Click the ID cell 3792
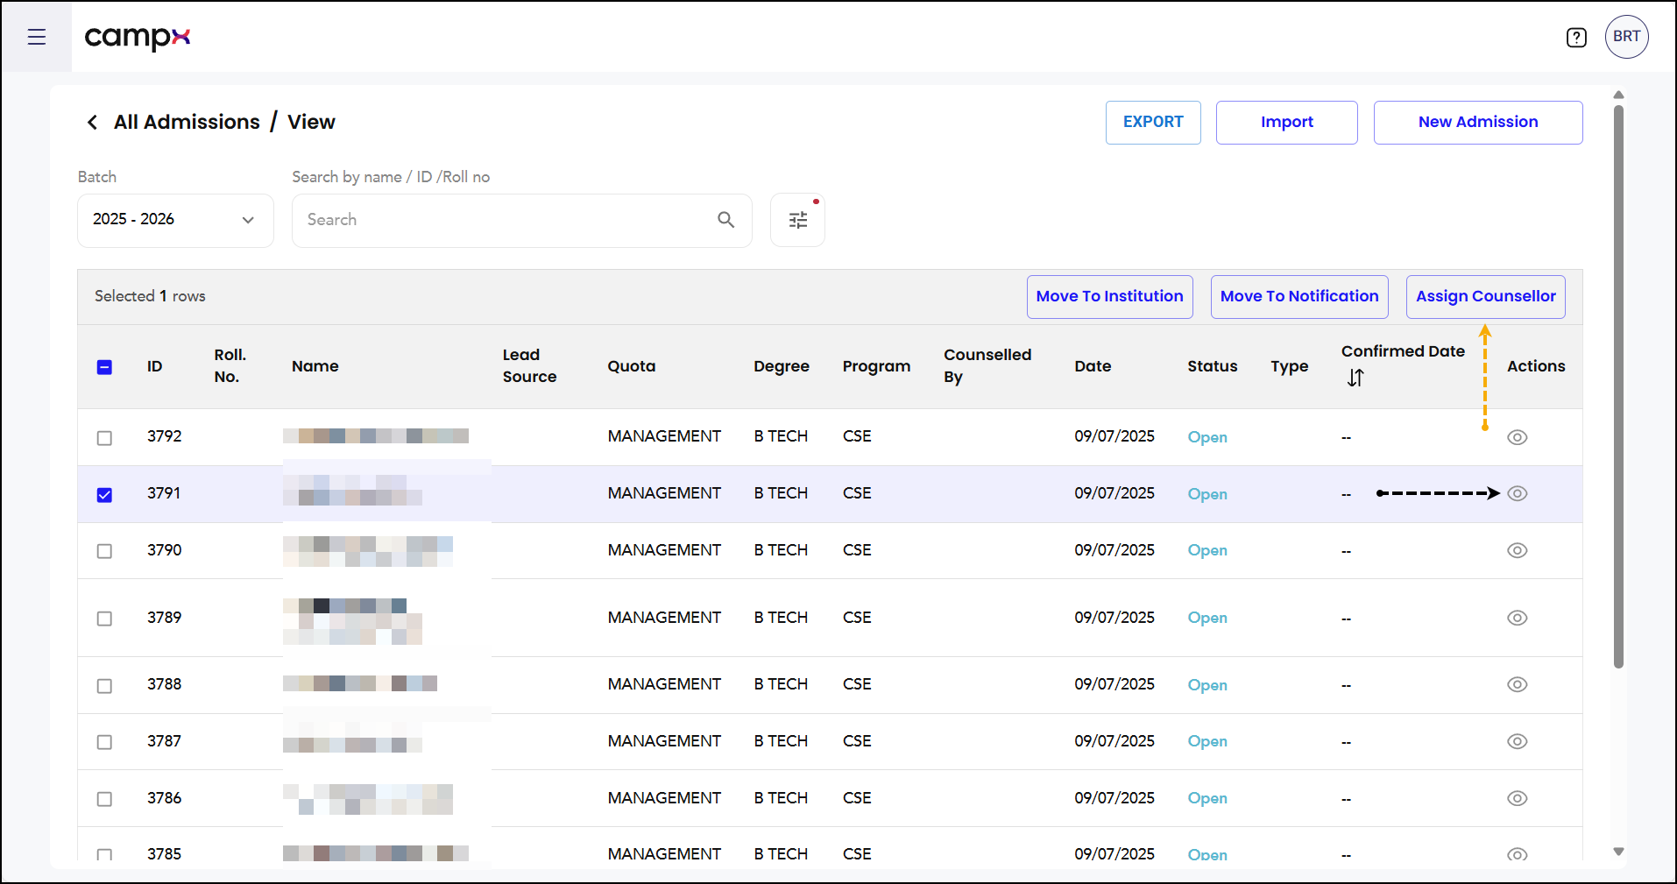Image resolution: width=1677 pixels, height=884 pixels. pyautogui.click(x=164, y=436)
